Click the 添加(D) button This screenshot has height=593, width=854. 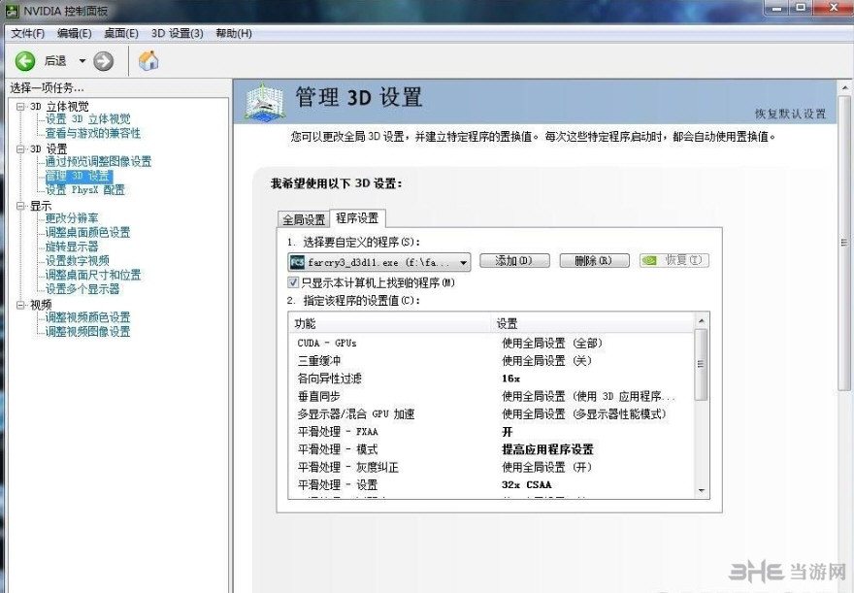[x=514, y=261]
